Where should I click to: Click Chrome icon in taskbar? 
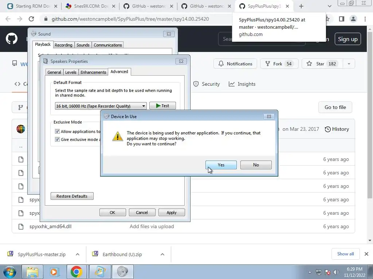coord(76,272)
